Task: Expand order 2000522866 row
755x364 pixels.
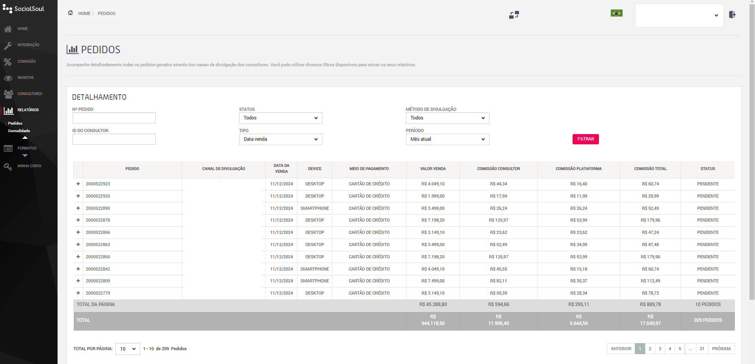Action: (x=78, y=232)
